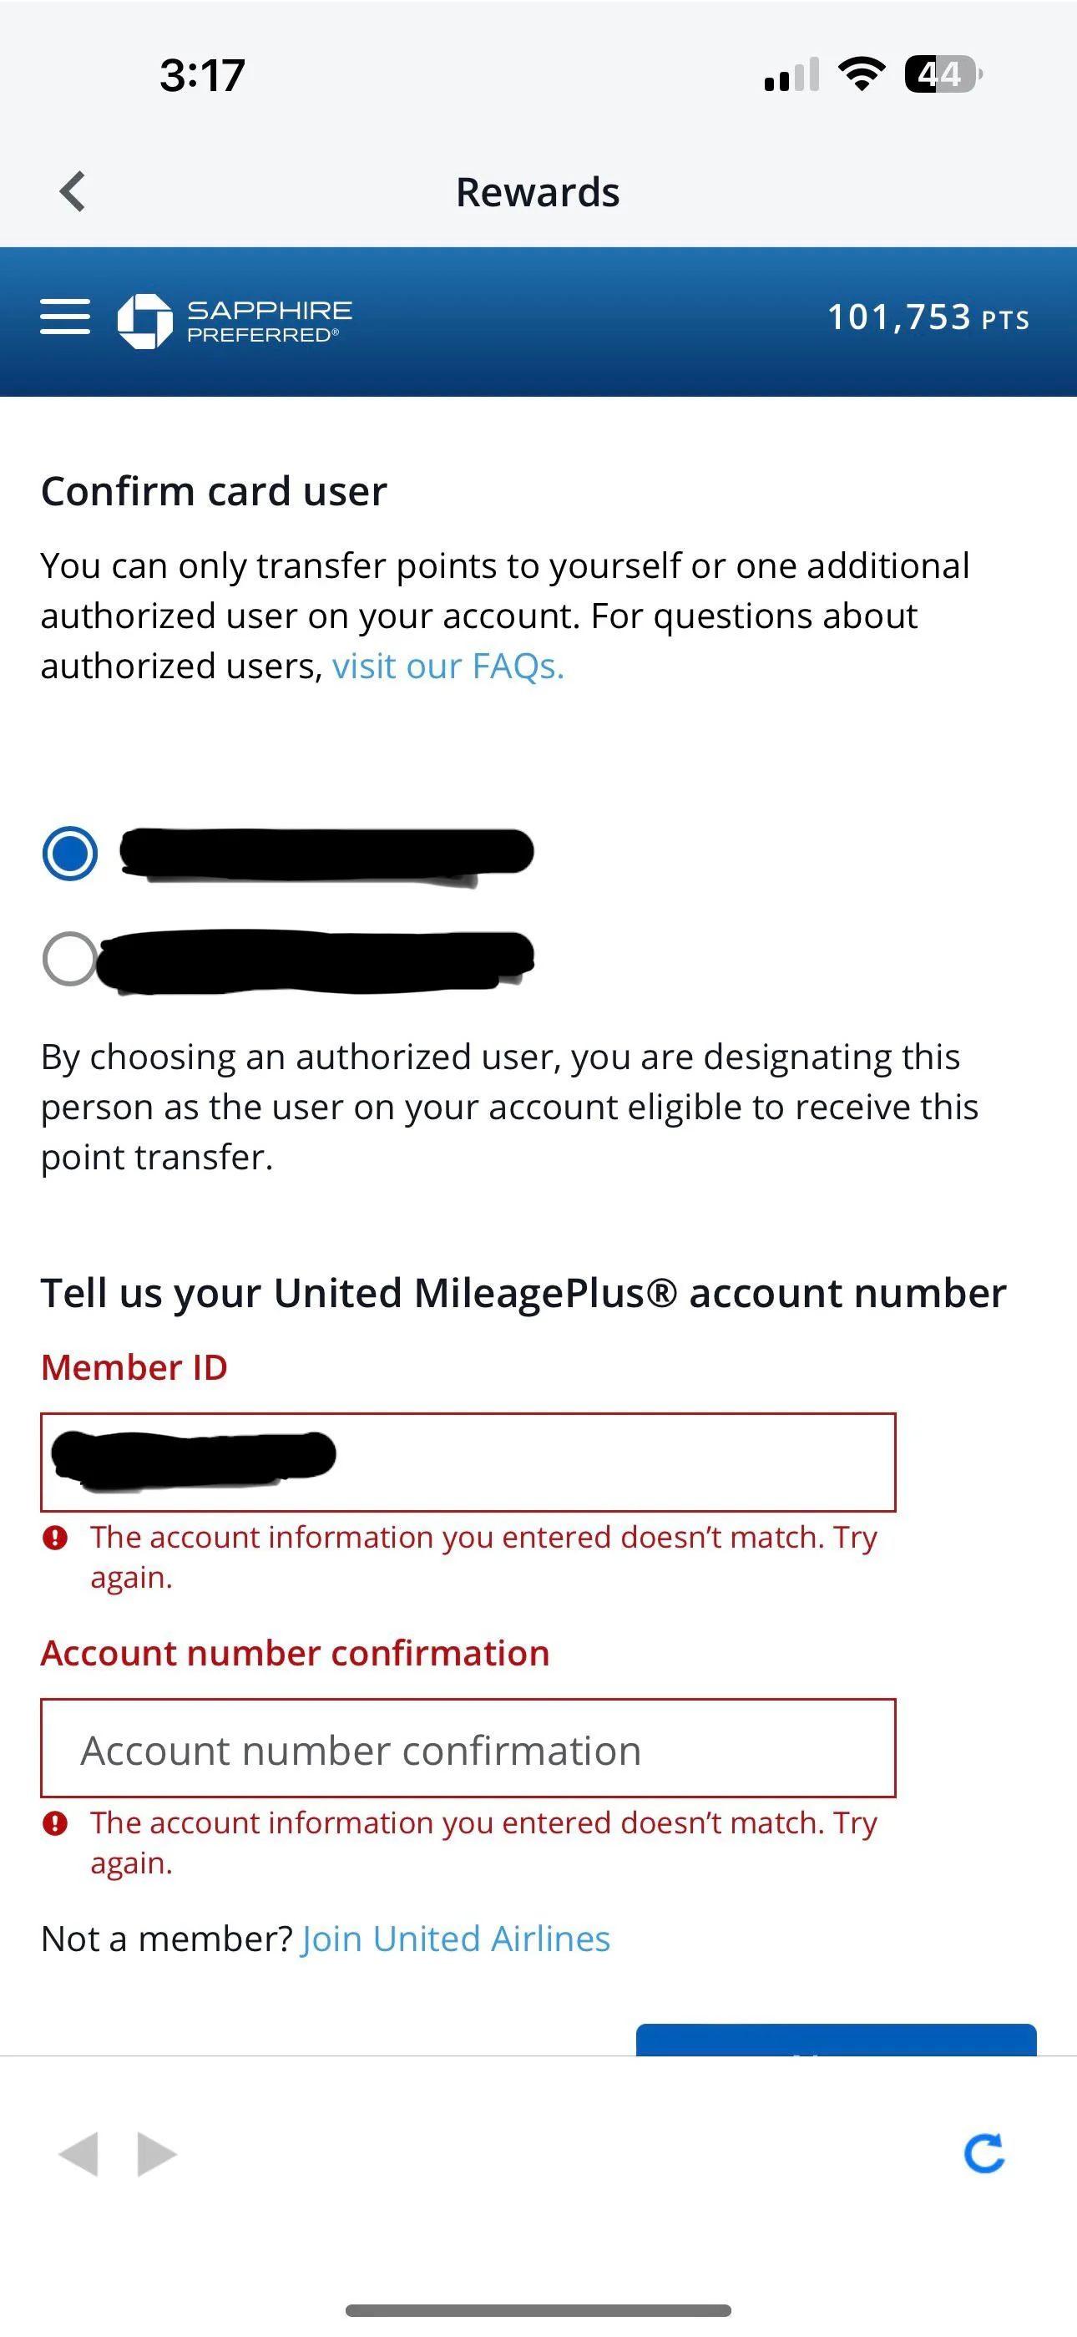The image size is (1077, 2337).
Task: Tap the 101,753 PTS points display
Action: pos(928,318)
